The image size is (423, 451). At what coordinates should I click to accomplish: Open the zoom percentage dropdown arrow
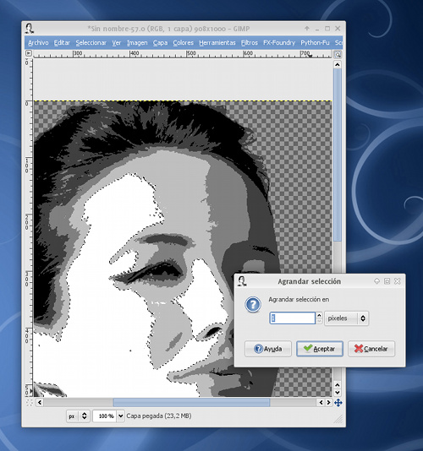120,416
